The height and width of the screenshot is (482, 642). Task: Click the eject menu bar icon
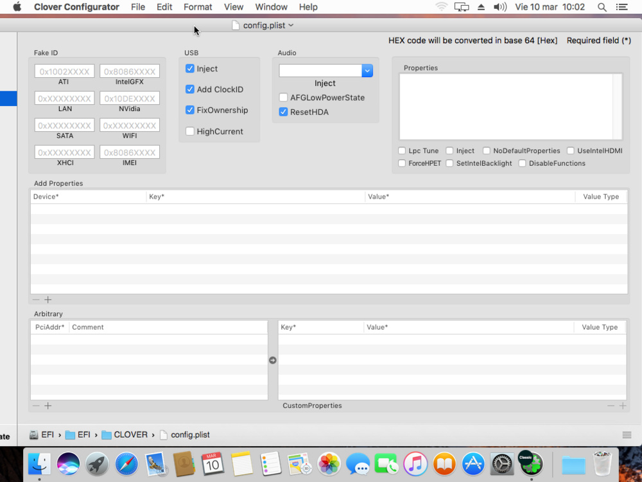click(x=481, y=7)
